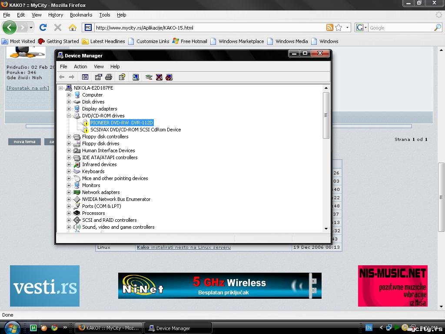Select Keyboards tree item
445x334 pixels.
[93, 171]
